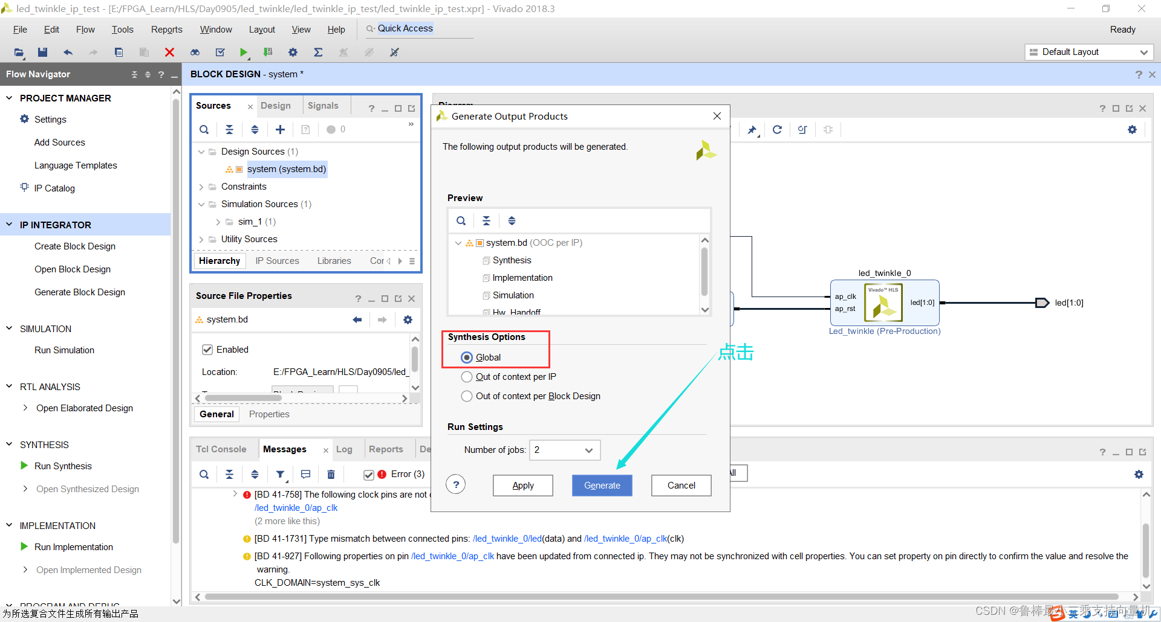Click the red Delete X icon in the toolbar
The width and height of the screenshot is (1161, 622).
pos(169,53)
